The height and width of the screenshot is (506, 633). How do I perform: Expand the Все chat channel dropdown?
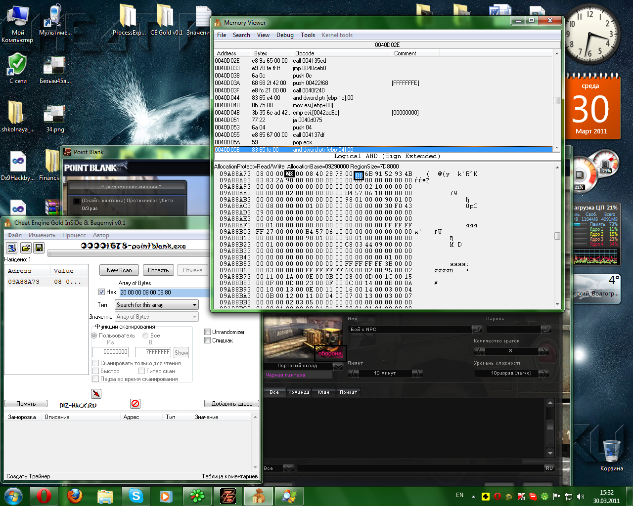[x=289, y=468]
